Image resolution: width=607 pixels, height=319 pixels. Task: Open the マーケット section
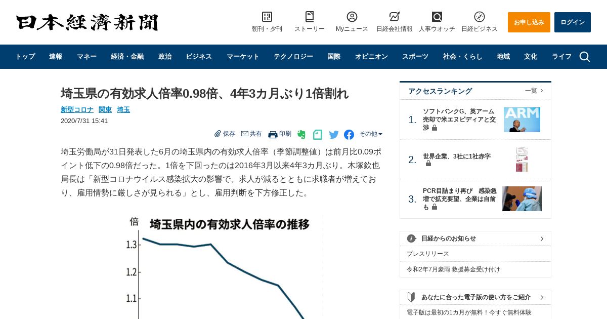point(243,57)
